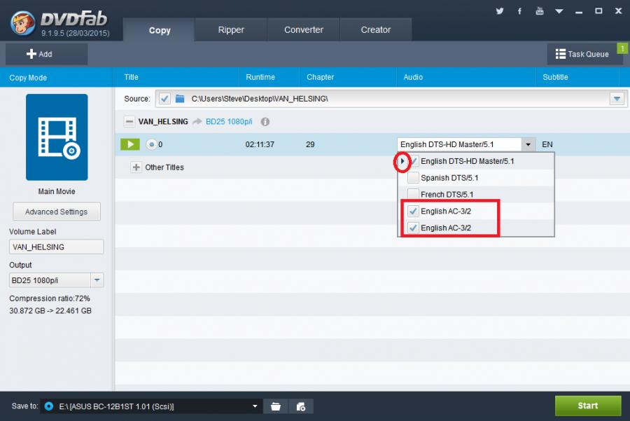This screenshot has width=630, height=421.
Task: Toggle the Source checkbox
Action: point(164,99)
